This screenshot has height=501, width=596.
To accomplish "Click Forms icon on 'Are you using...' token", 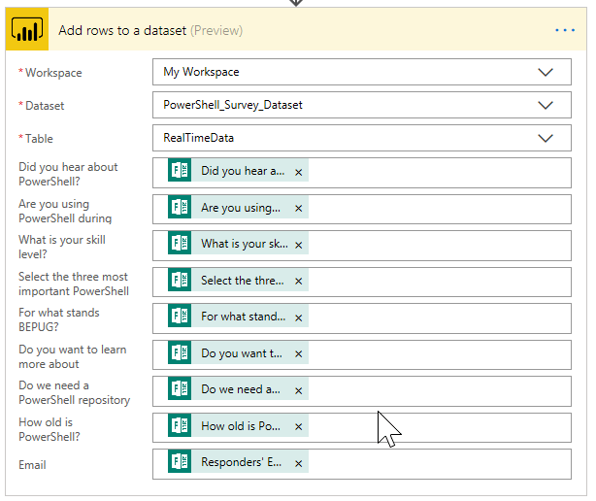I will pyautogui.click(x=180, y=207).
